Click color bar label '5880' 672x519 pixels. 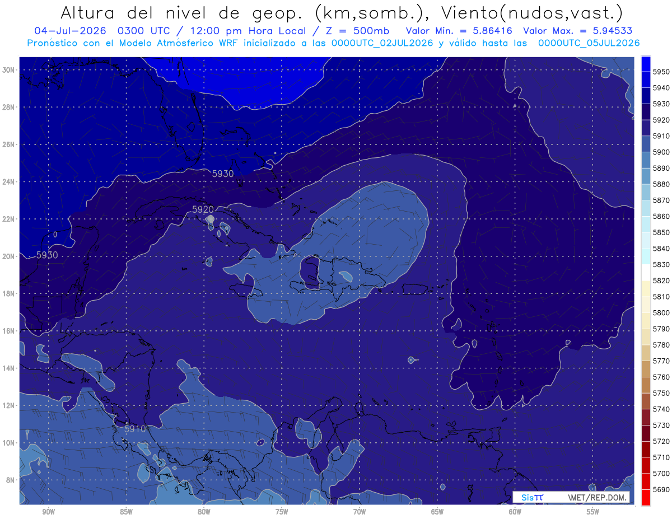pyautogui.click(x=661, y=184)
